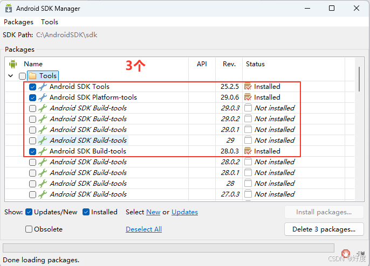This screenshot has width=370, height=266.
Task: Check Build-tools 28.0.2 checkbox
Action: [32, 162]
